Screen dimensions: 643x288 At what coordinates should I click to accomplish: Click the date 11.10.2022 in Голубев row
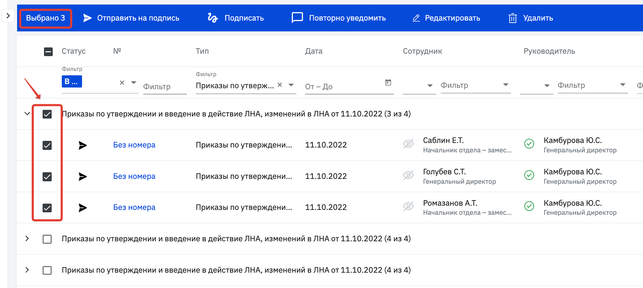[326, 176]
